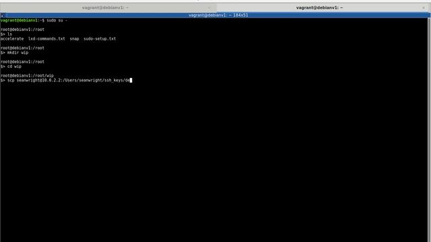Screen dimensions: 431x242
Task: Close the left inactive terminal tab
Action: tap(209, 8)
